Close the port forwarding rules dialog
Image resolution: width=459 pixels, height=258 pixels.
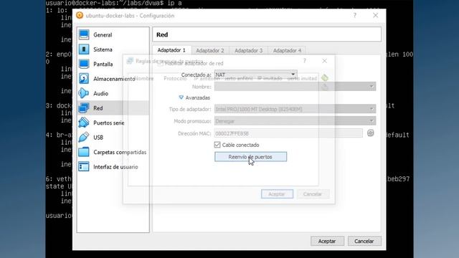pos(324,61)
